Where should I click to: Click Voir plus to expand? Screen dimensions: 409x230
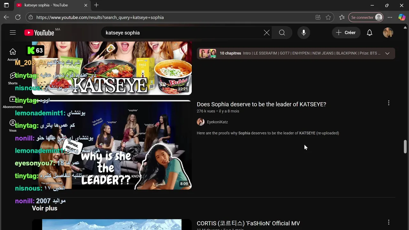tap(44, 208)
